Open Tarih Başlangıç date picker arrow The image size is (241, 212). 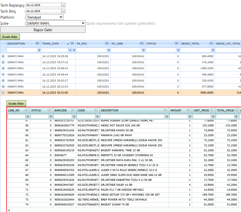coord(63,5)
